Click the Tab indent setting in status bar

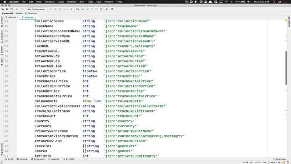click(x=265, y=162)
